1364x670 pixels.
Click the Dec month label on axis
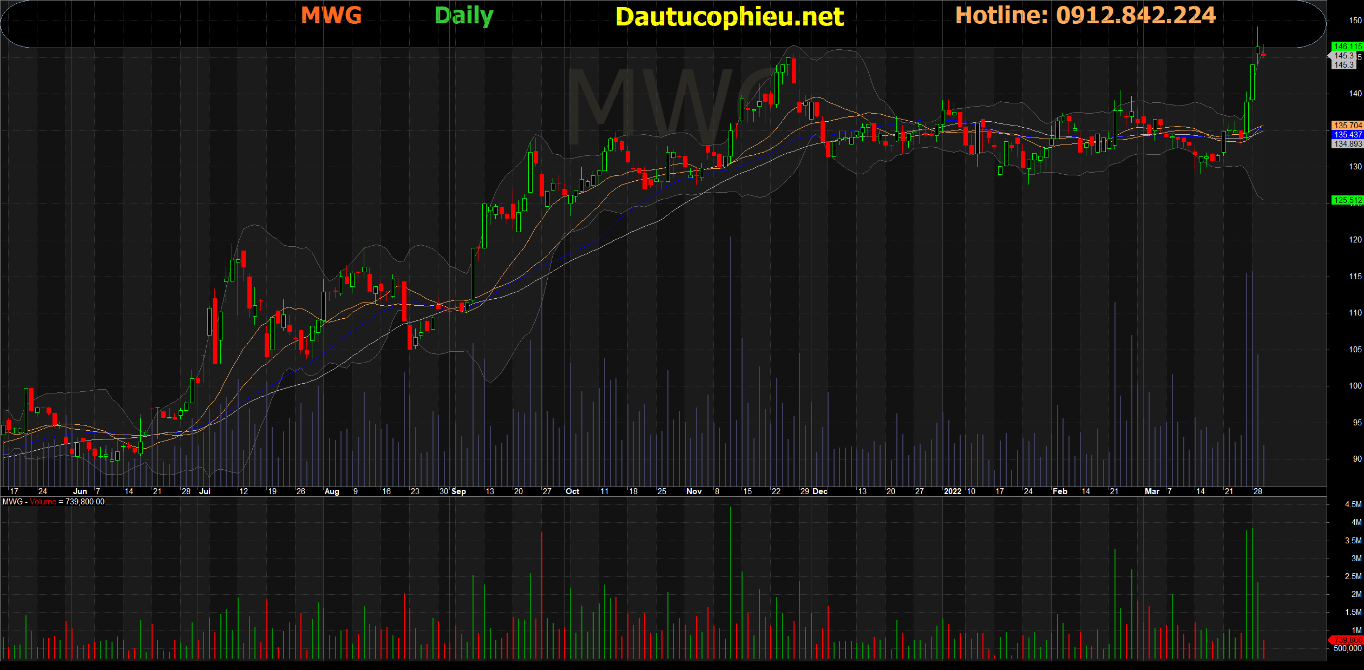pyautogui.click(x=820, y=491)
